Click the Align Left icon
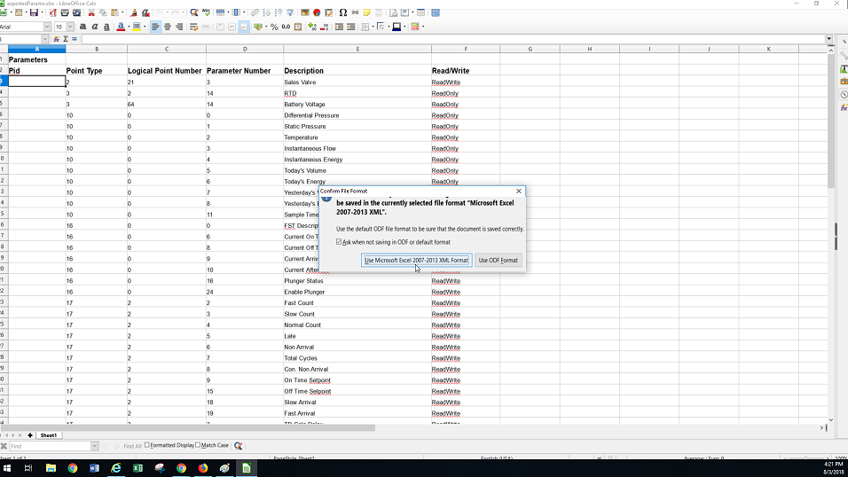This screenshot has height=477, width=848. pyautogui.click(x=155, y=27)
